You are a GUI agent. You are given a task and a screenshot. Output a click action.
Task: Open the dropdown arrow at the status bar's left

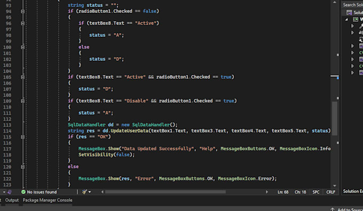4,192
